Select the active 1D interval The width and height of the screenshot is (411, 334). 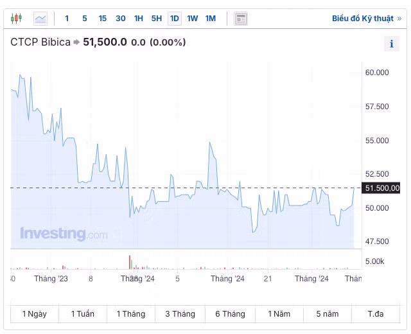[x=174, y=19]
